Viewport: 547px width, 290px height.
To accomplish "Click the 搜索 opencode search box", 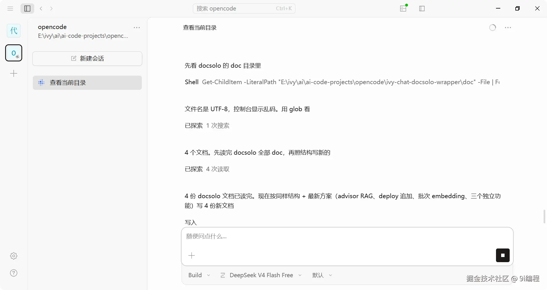I will click(x=244, y=9).
